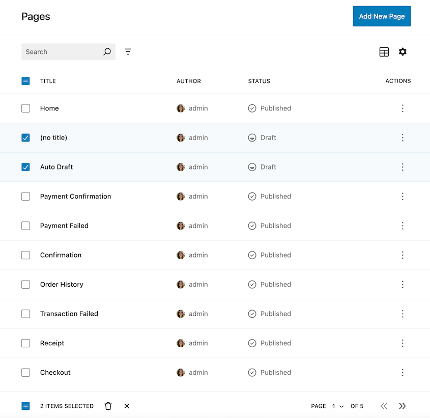Open actions menu for Auto Draft row
Image resolution: width=430 pixels, height=418 pixels.
tap(403, 167)
